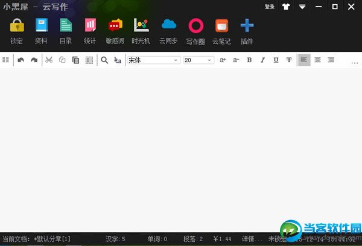The image size is (362, 246).
Task: Open the 敏感词 sensitive words icon
Action: (x=115, y=25)
